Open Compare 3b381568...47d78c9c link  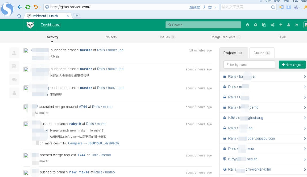[94, 143]
